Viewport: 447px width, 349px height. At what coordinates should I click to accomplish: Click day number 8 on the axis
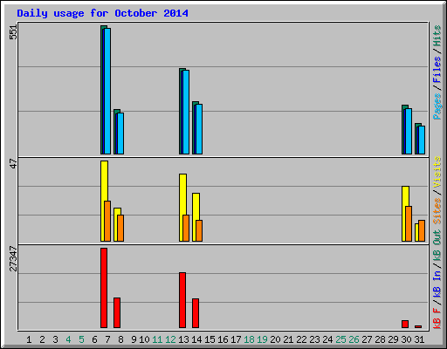[x=120, y=339]
